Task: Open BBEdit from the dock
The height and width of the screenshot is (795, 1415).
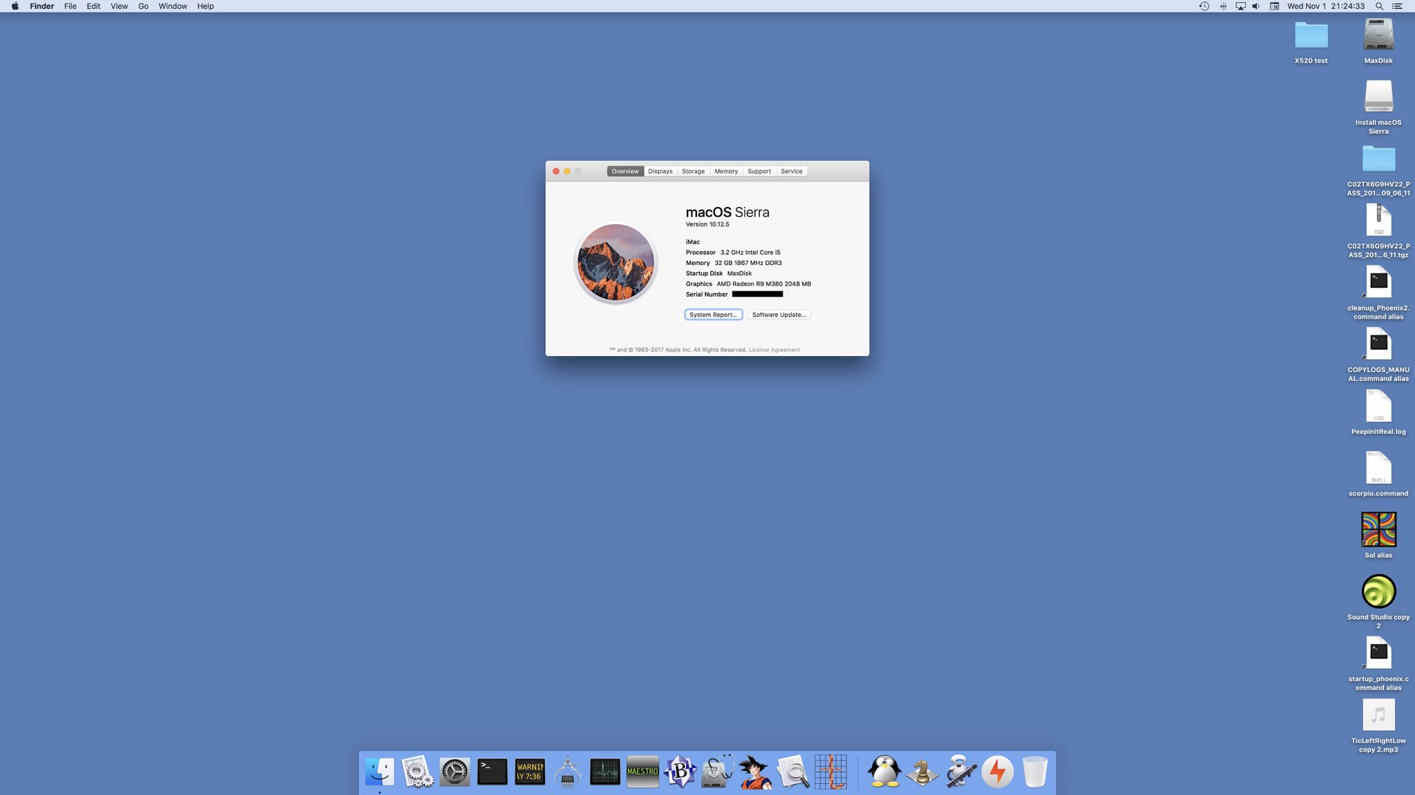Action: [680, 771]
